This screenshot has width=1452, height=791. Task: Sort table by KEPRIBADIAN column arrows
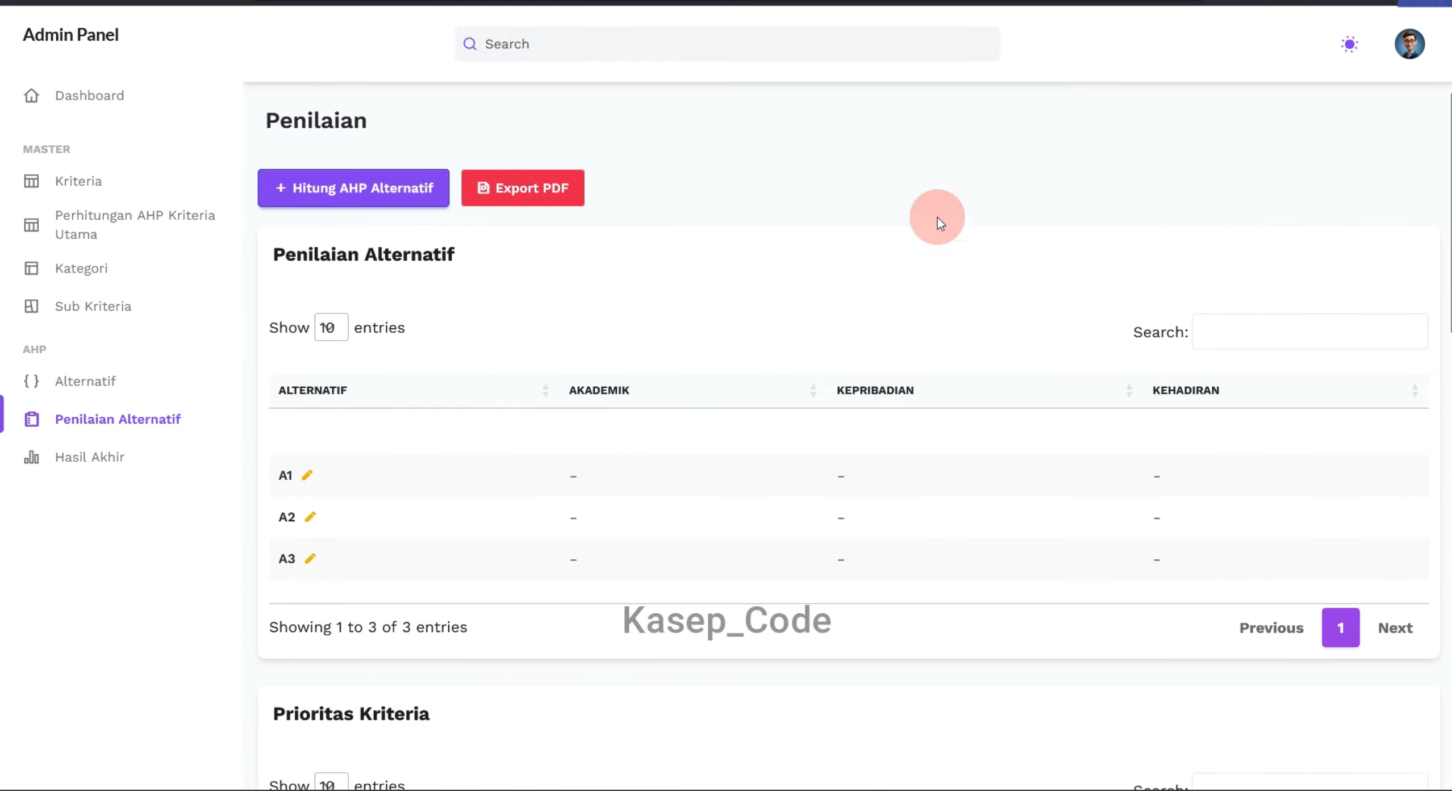1129,390
